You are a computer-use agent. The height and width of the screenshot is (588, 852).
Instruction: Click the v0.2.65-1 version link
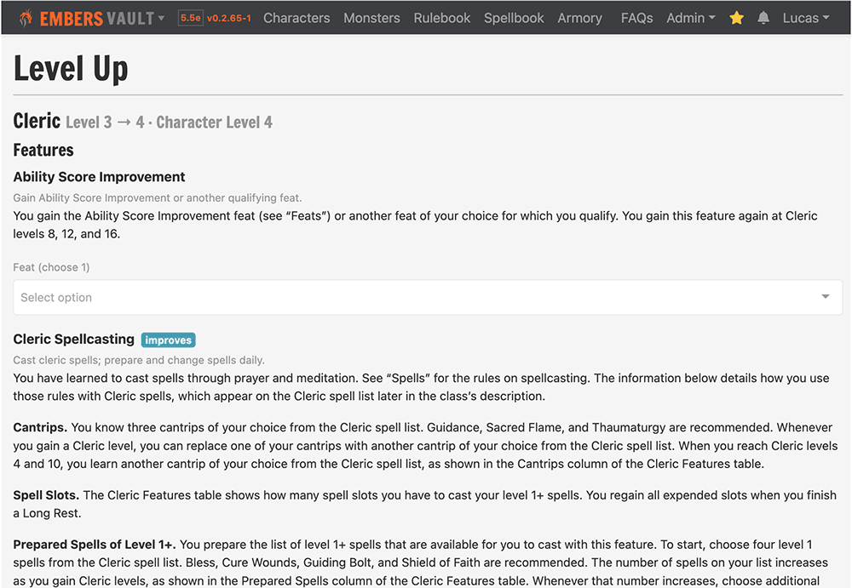(x=228, y=18)
